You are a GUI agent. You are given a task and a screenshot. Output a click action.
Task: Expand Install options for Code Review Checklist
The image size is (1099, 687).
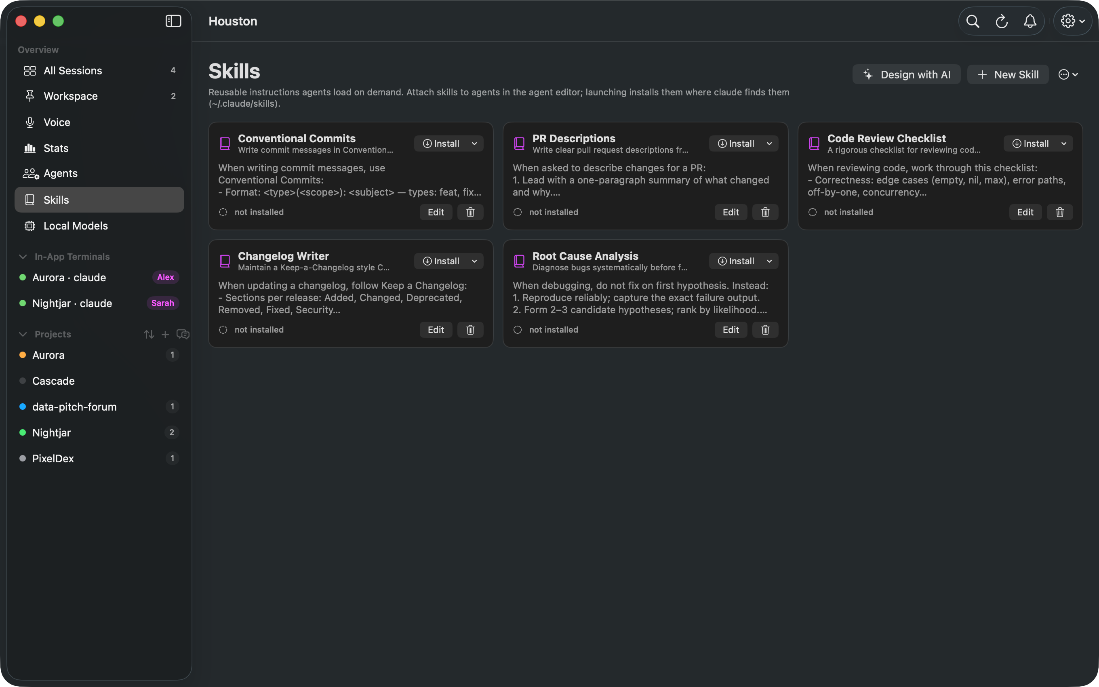click(1063, 143)
